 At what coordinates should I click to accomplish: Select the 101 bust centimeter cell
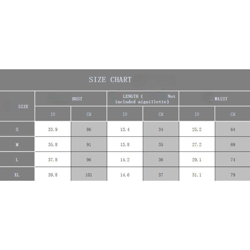[x=89, y=175]
